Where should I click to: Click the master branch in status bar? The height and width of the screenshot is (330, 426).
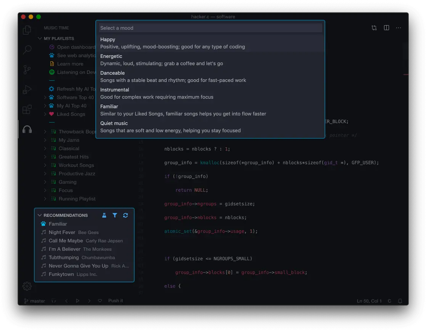35,301
